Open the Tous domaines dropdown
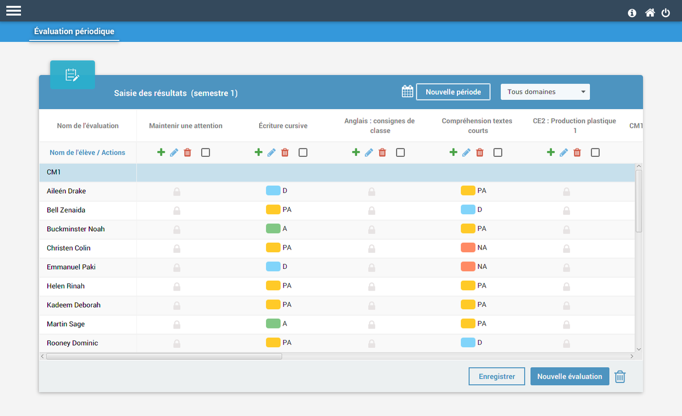The image size is (682, 416). pos(545,91)
